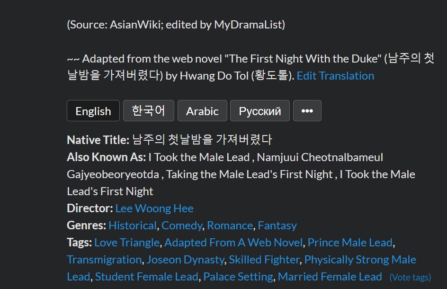Browse the Historical genre
447x289 pixels.
point(133,226)
